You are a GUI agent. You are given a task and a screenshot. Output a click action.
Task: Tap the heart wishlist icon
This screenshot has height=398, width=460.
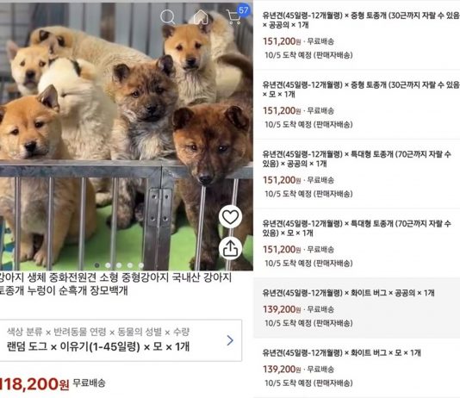coord(230,217)
